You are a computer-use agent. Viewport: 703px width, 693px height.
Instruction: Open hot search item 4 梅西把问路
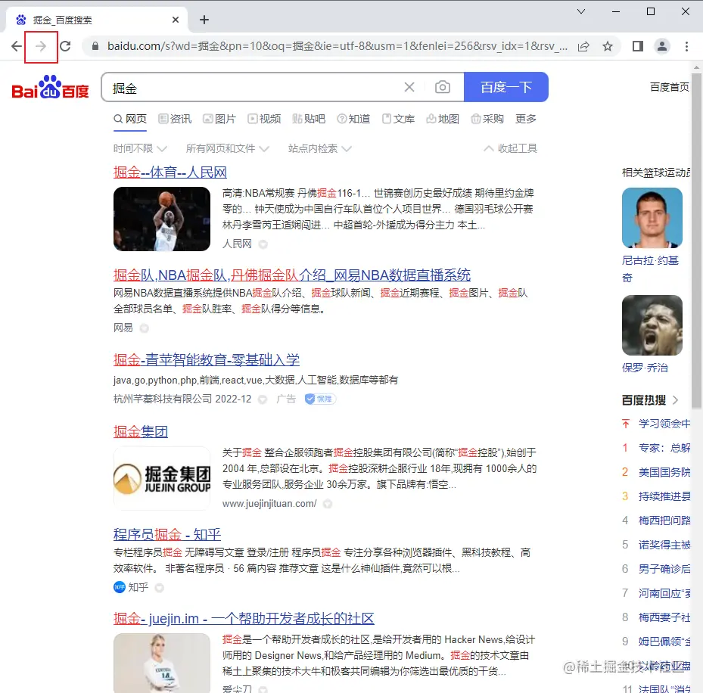(x=664, y=521)
